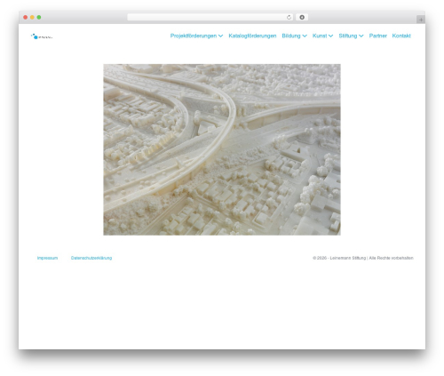Minimize window with yellow traffic light

tap(32, 17)
